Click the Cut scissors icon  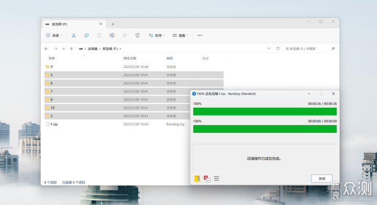(x=74, y=35)
